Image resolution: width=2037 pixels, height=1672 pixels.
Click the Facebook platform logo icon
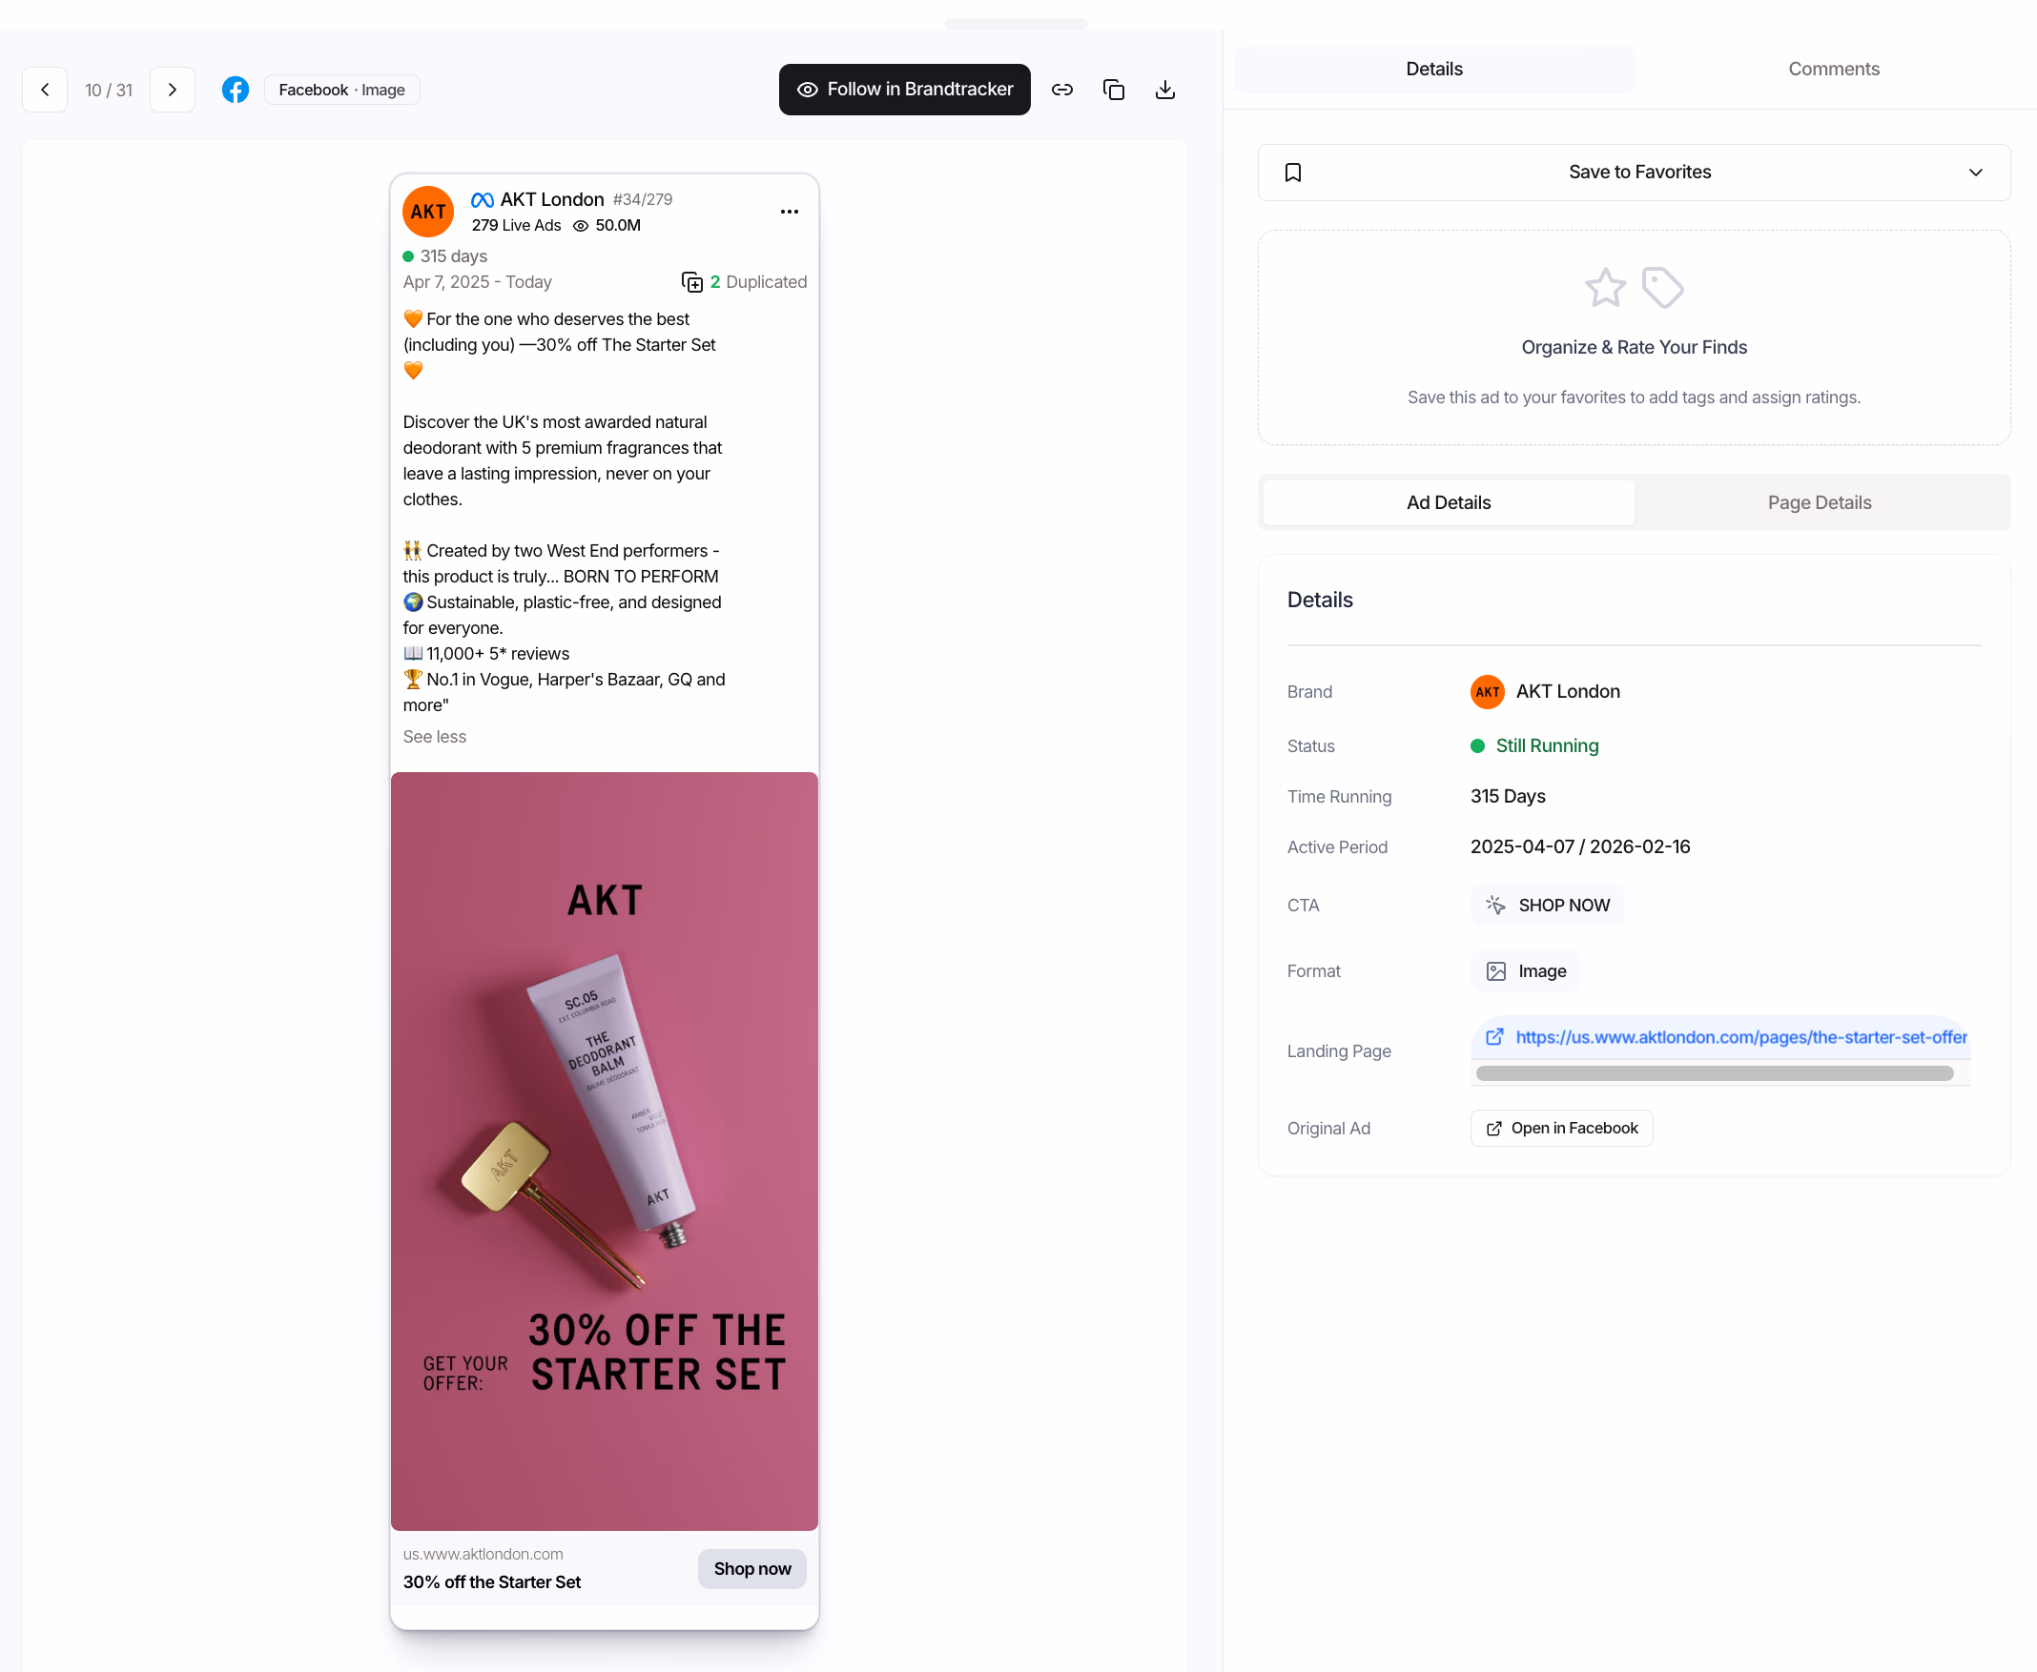236,90
